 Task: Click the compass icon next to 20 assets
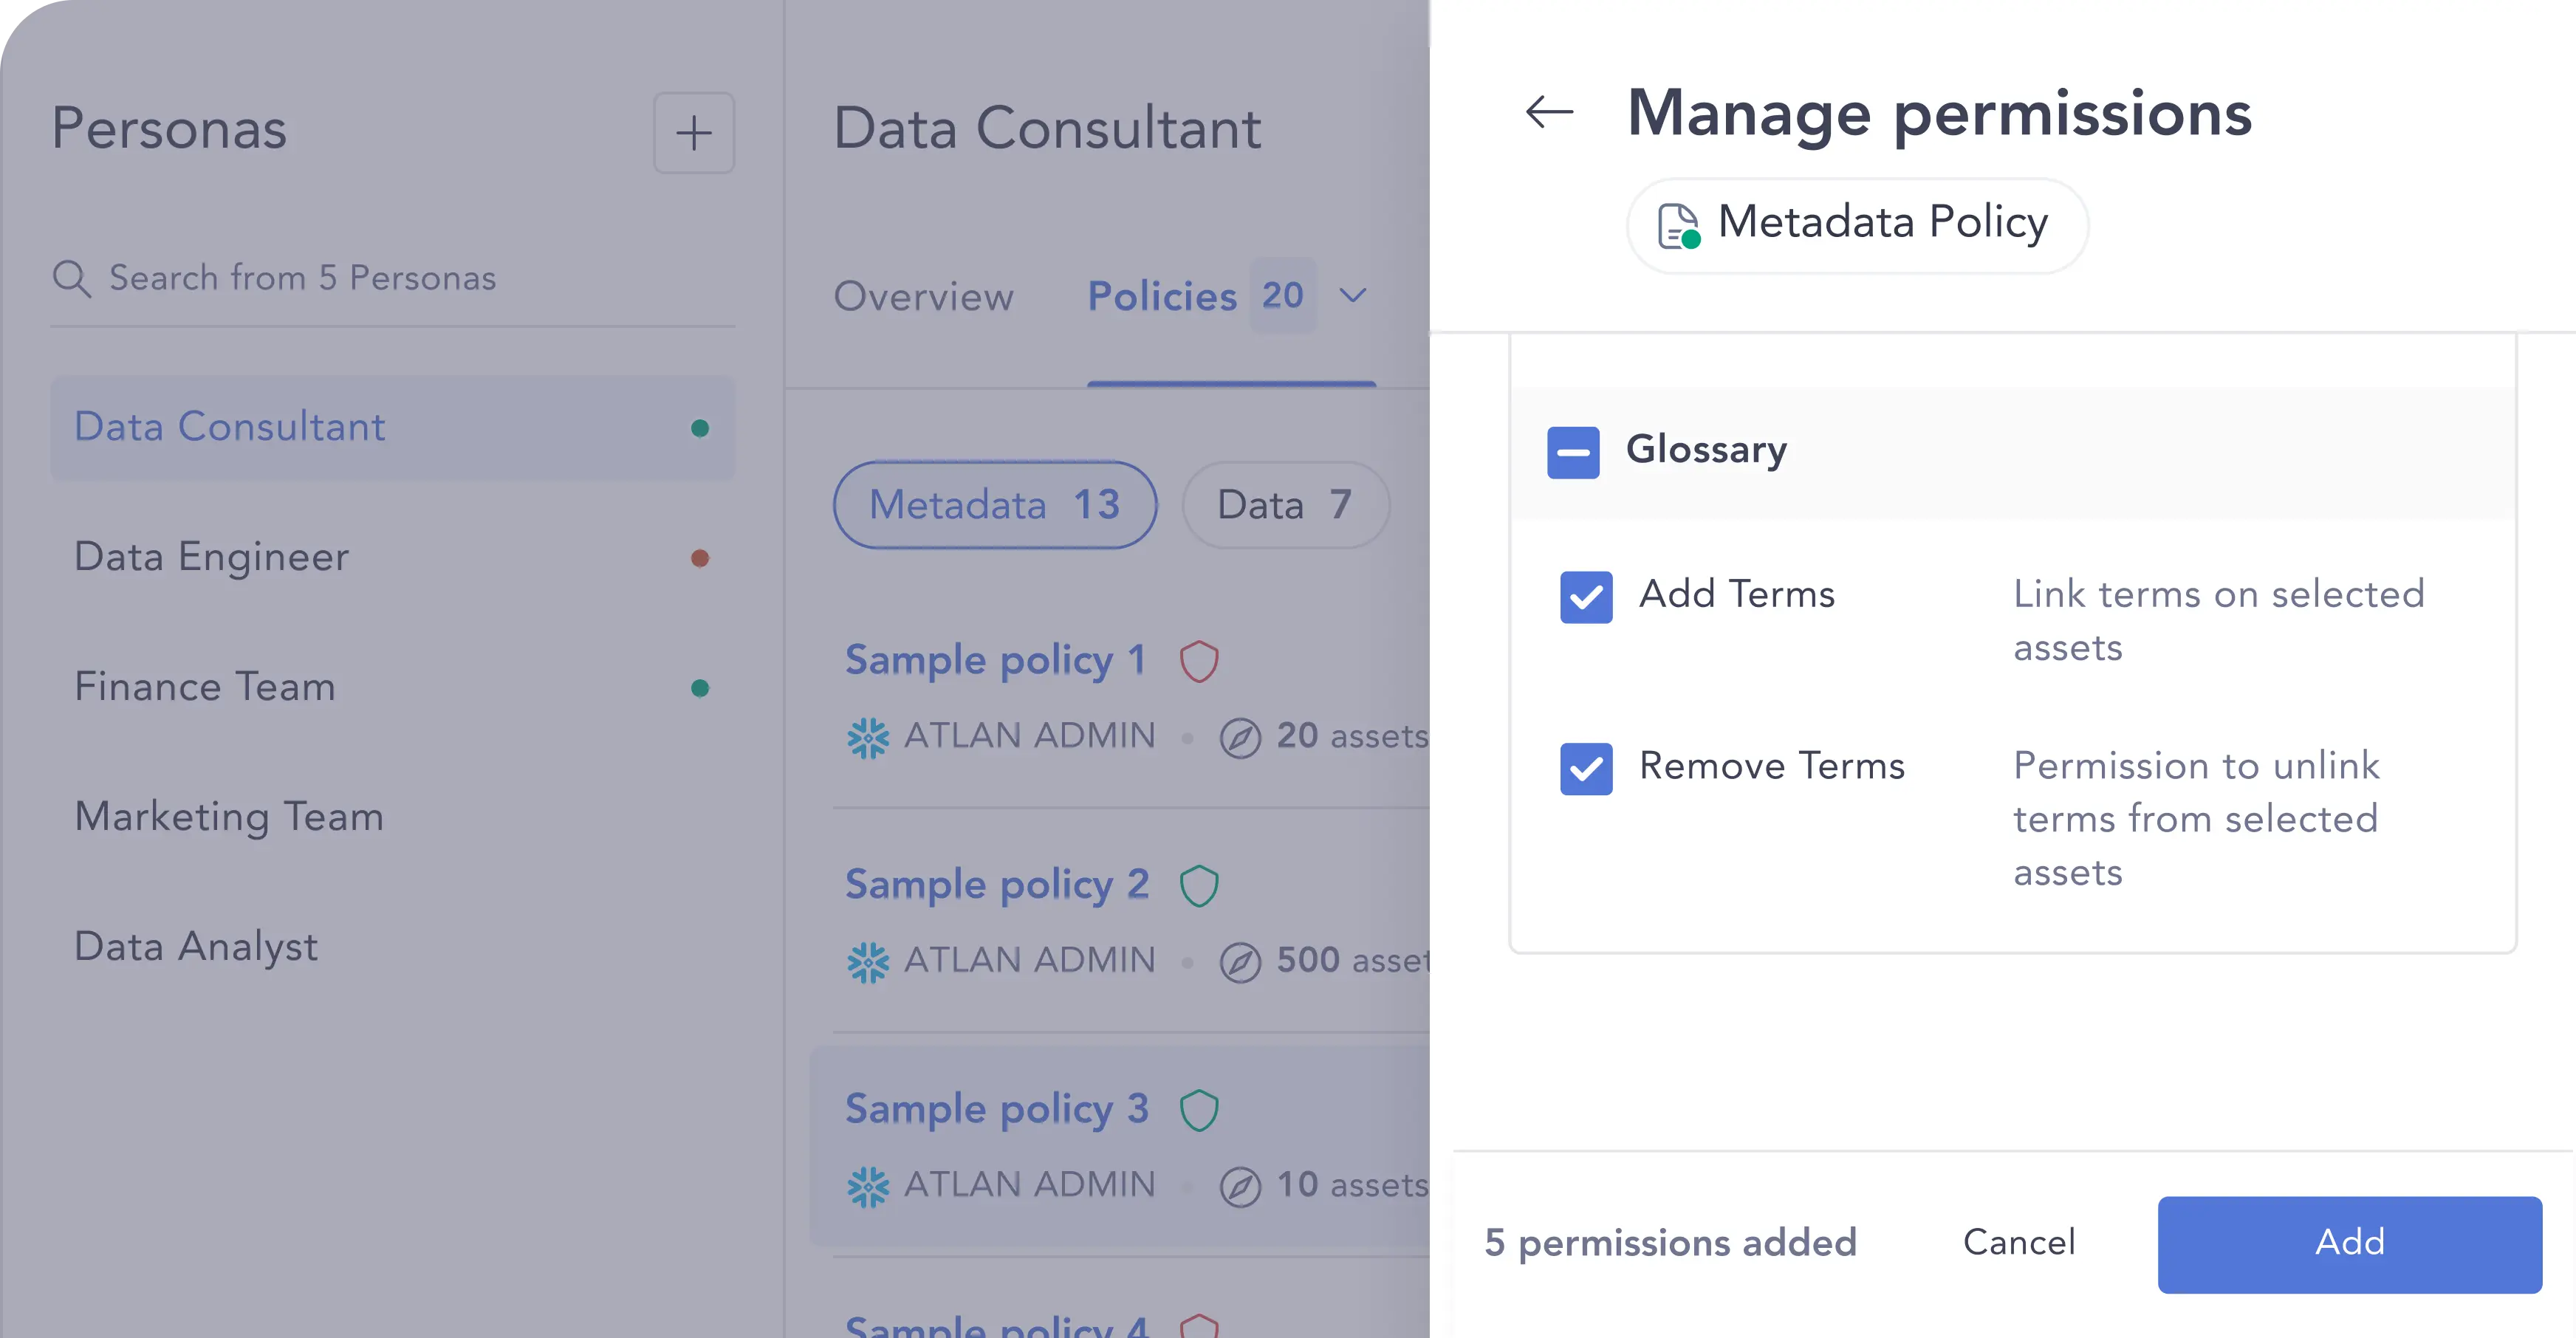click(x=1240, y=738)
